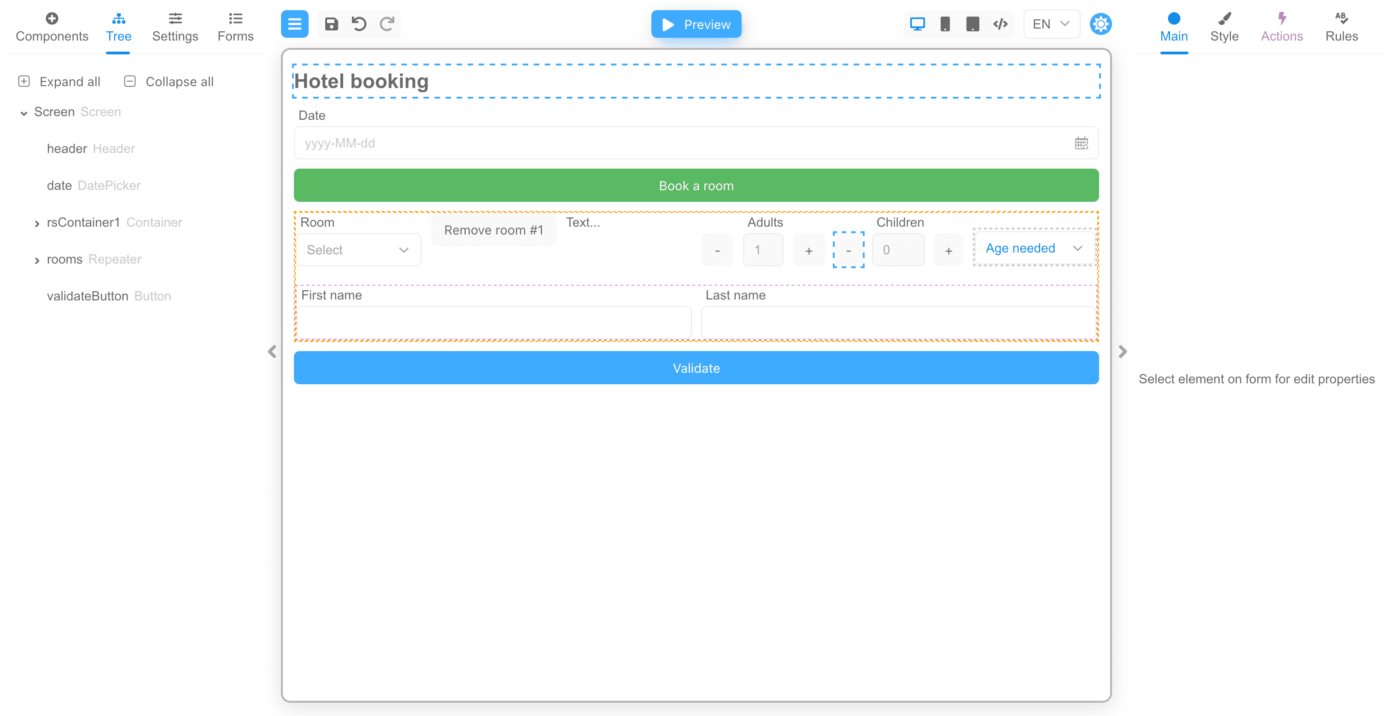
Task: Click the Preview button
Action: (696, 24)
